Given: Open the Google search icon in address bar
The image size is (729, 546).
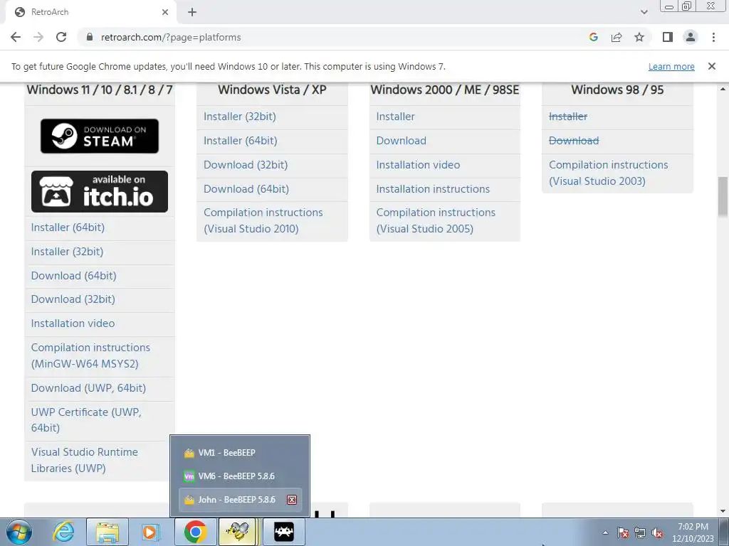Looking at the screenshot, I should coord(593,37).
